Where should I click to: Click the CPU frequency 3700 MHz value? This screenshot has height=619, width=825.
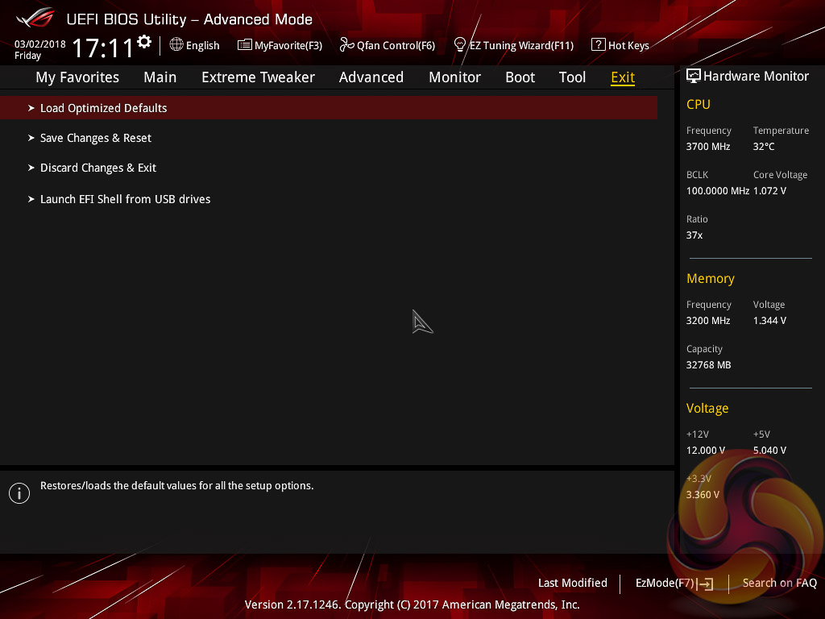707,147
